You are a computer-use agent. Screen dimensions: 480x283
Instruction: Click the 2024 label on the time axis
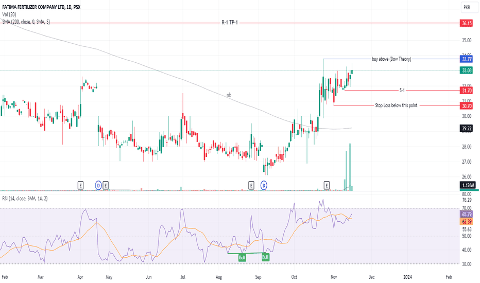point(407,277)
